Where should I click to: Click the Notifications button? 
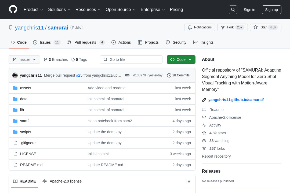click(200, 27)
